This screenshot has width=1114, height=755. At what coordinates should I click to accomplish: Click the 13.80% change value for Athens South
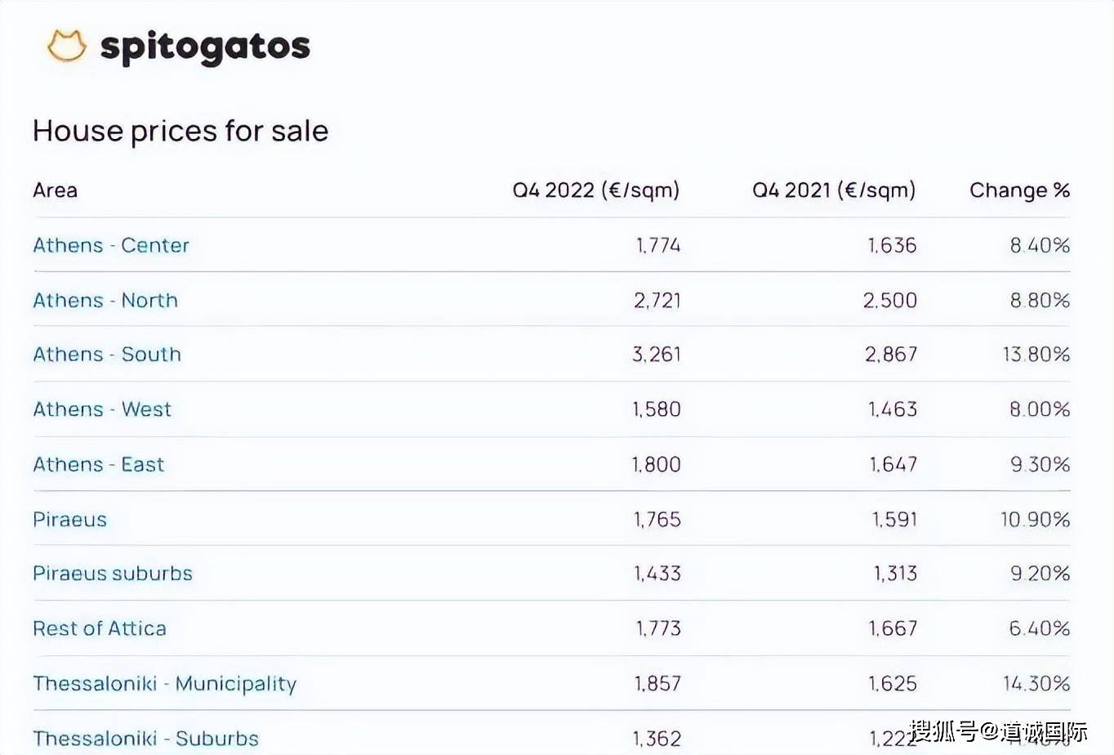[x=1036, y=355]
